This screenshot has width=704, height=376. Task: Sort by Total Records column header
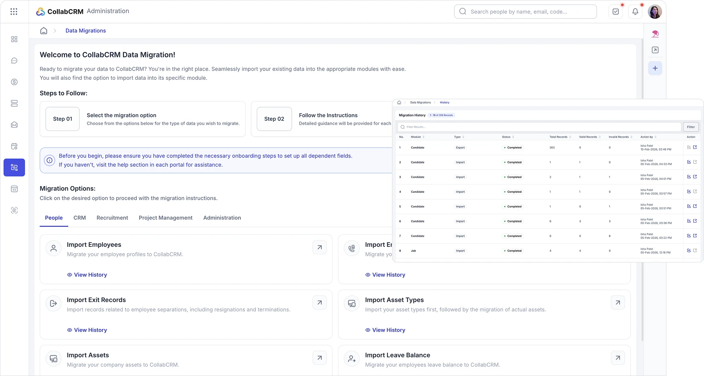click(x=560, y=137)
